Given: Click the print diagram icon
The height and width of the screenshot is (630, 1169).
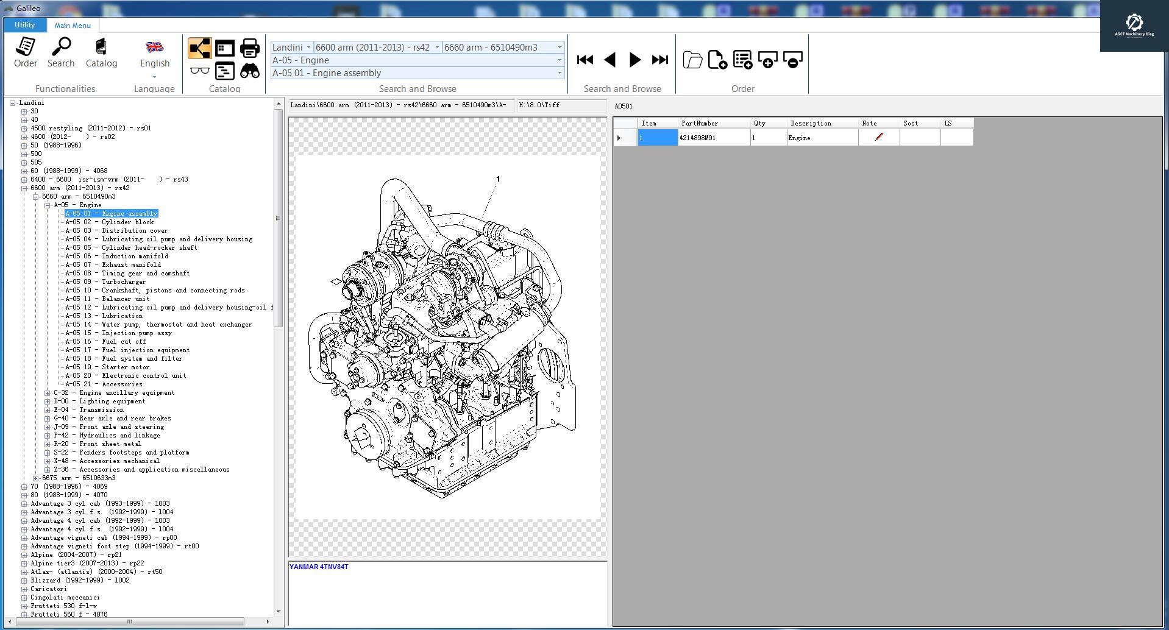Looking at the screenshot, I should 250,48.
